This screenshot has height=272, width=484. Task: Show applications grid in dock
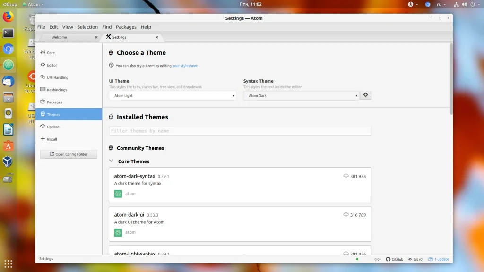coord(9,264)
